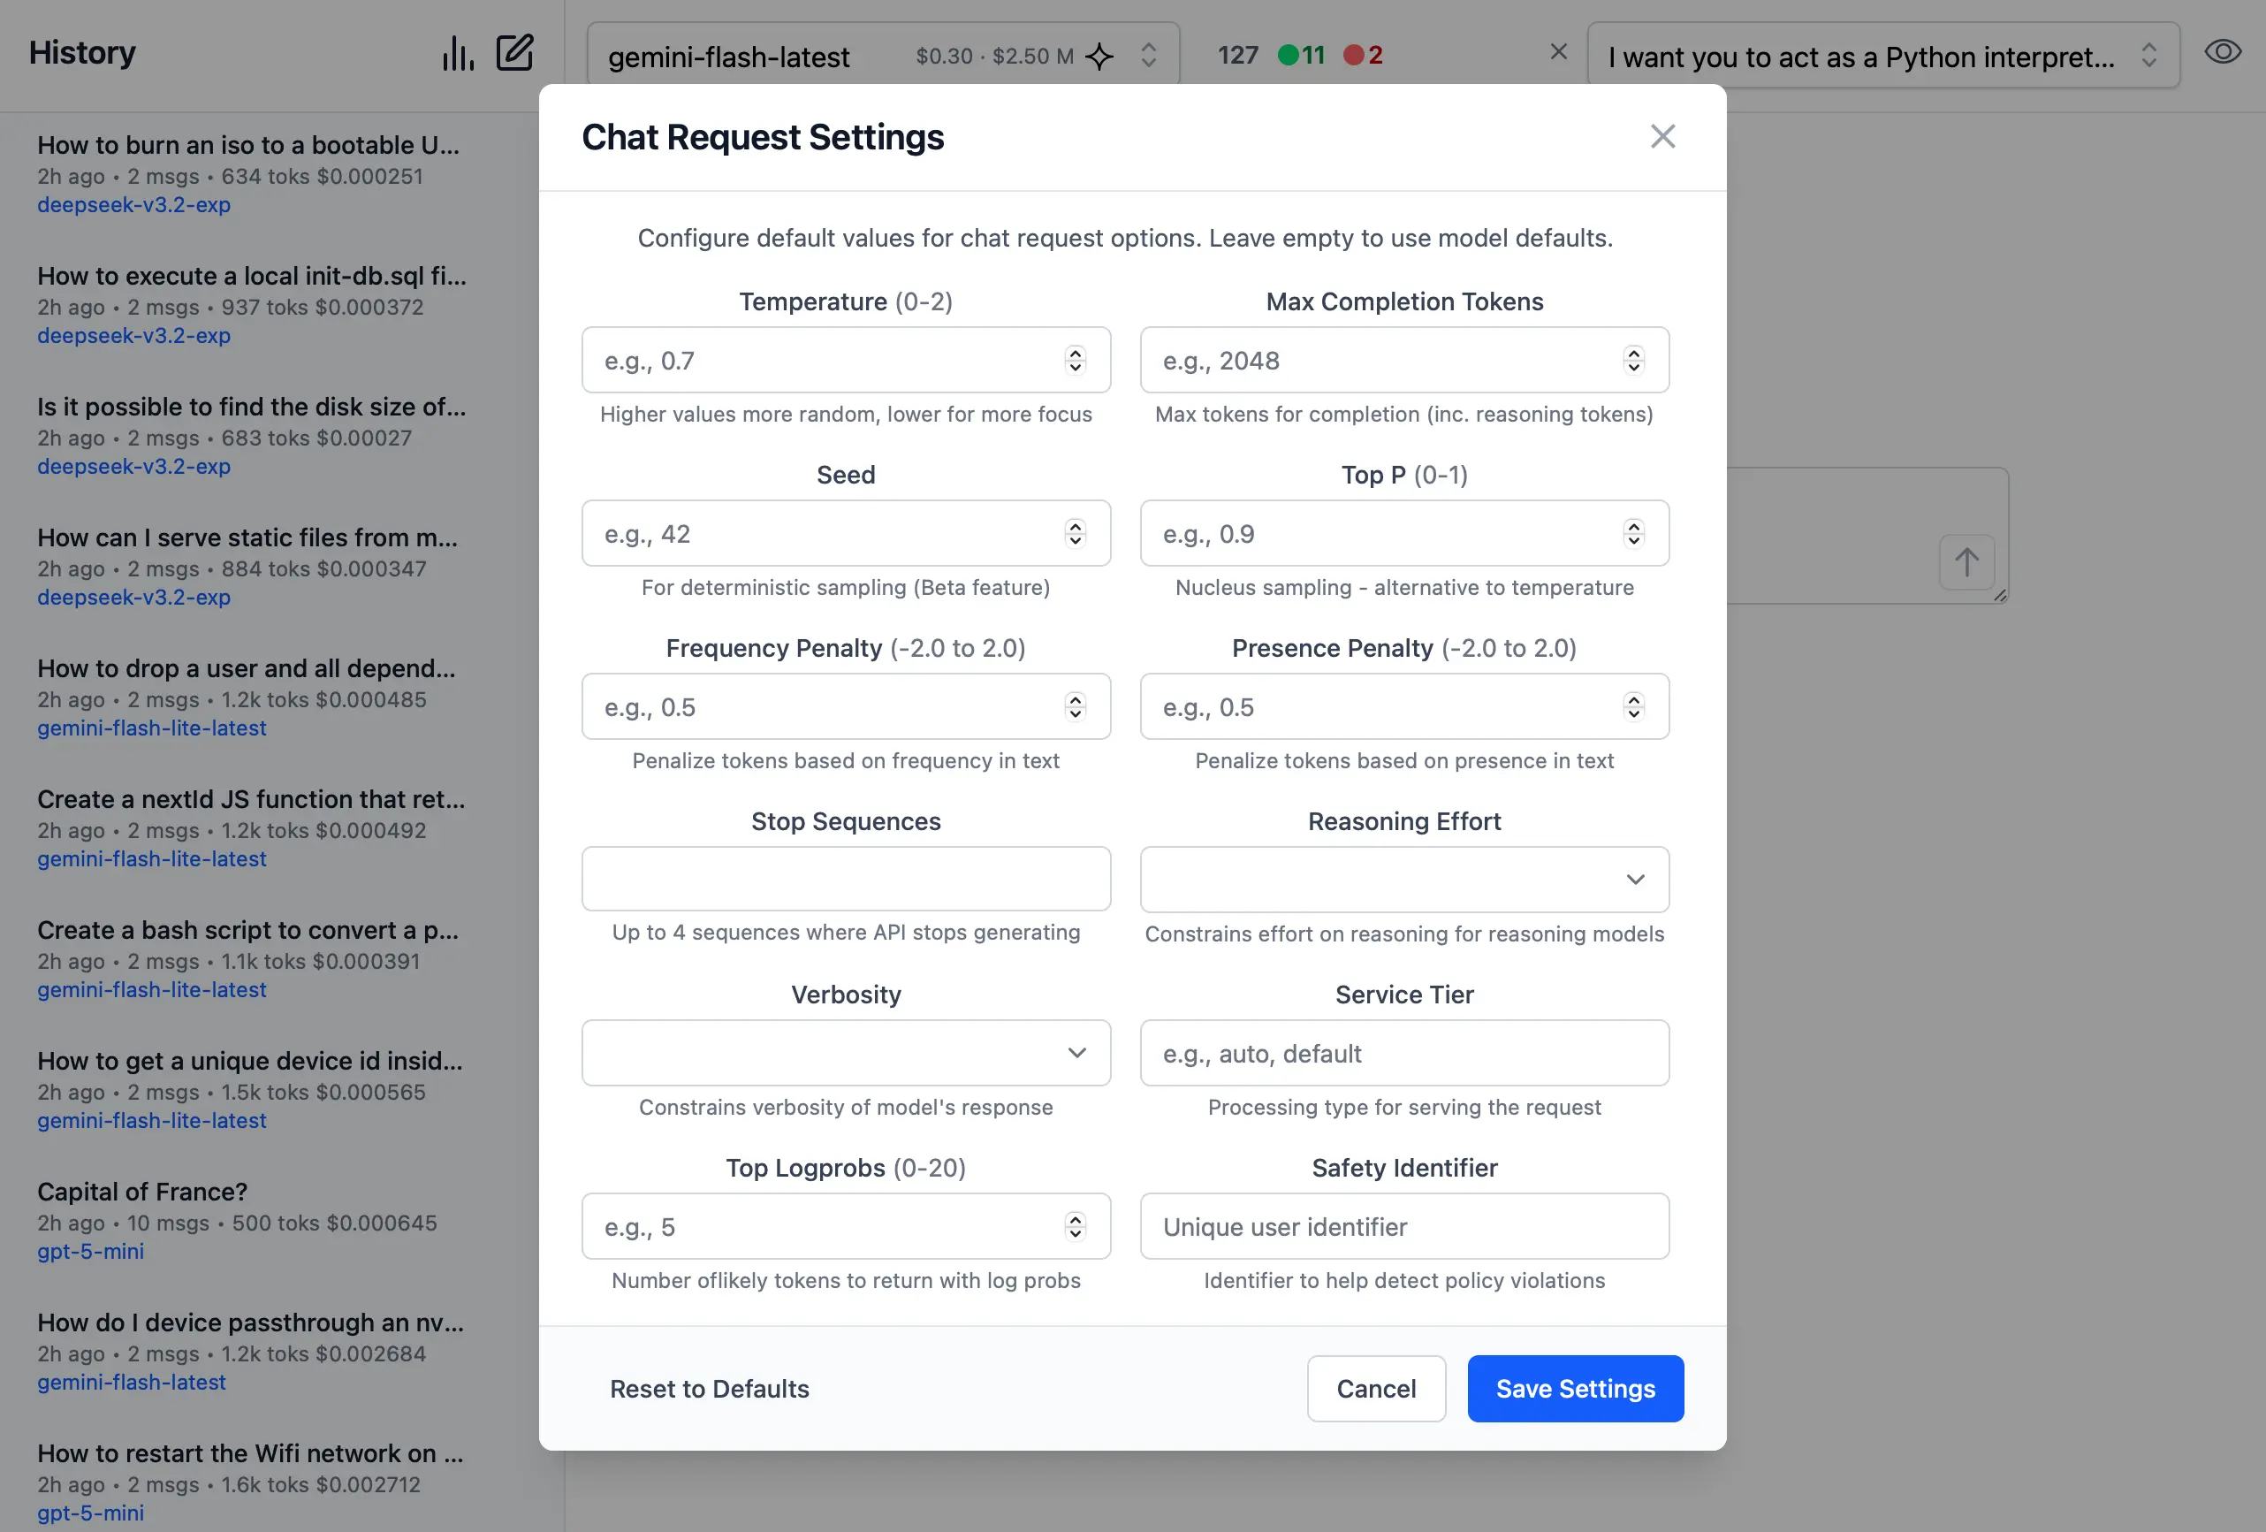The image size is (2266, 1532).
Task: Close the Chat Request Settings dialog
Action: coord(1662,136)
